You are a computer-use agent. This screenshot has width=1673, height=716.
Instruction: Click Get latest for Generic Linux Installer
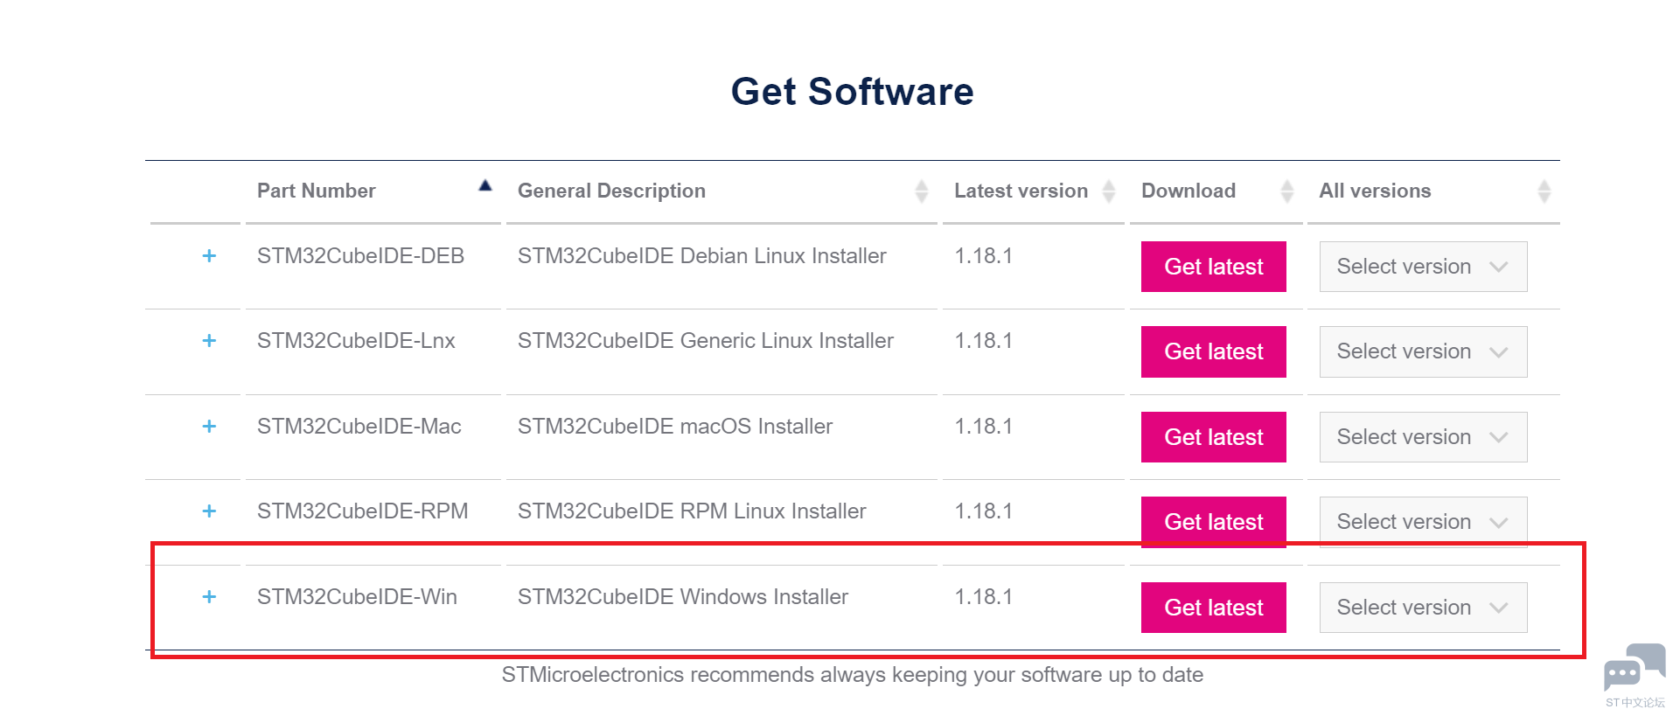pyautogui.click(x=1213, y=351)
